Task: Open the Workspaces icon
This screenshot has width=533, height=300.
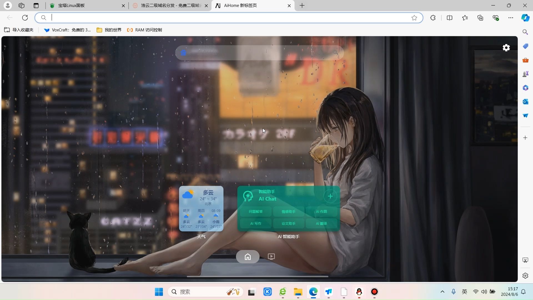Action: tap(21, 6)
